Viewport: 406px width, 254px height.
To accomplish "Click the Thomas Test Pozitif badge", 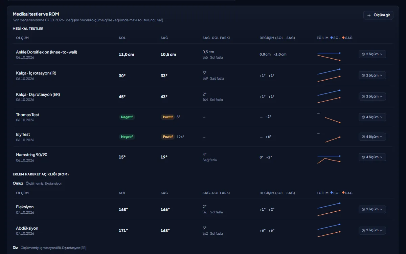I will [168, 117].
